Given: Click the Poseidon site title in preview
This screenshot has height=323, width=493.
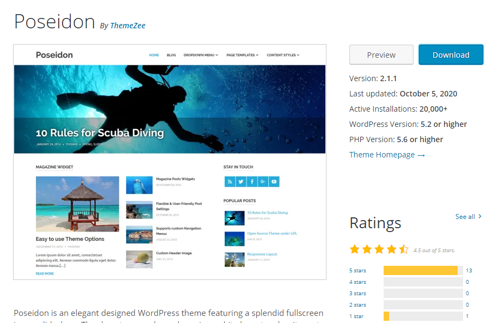Looking at the screenshot, I should [54, 55].
